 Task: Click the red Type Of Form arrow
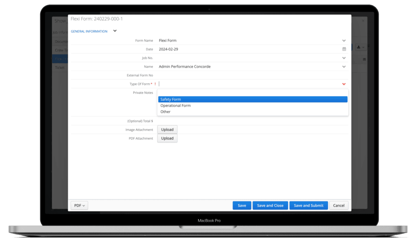pos(344,84)
